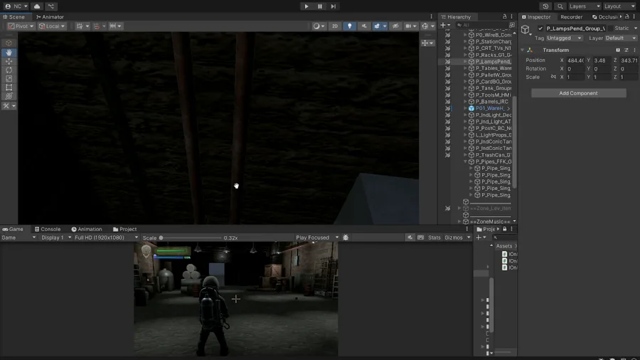Open the Transform component help icon
640x360 pixels.
click(x=617, y=50)
